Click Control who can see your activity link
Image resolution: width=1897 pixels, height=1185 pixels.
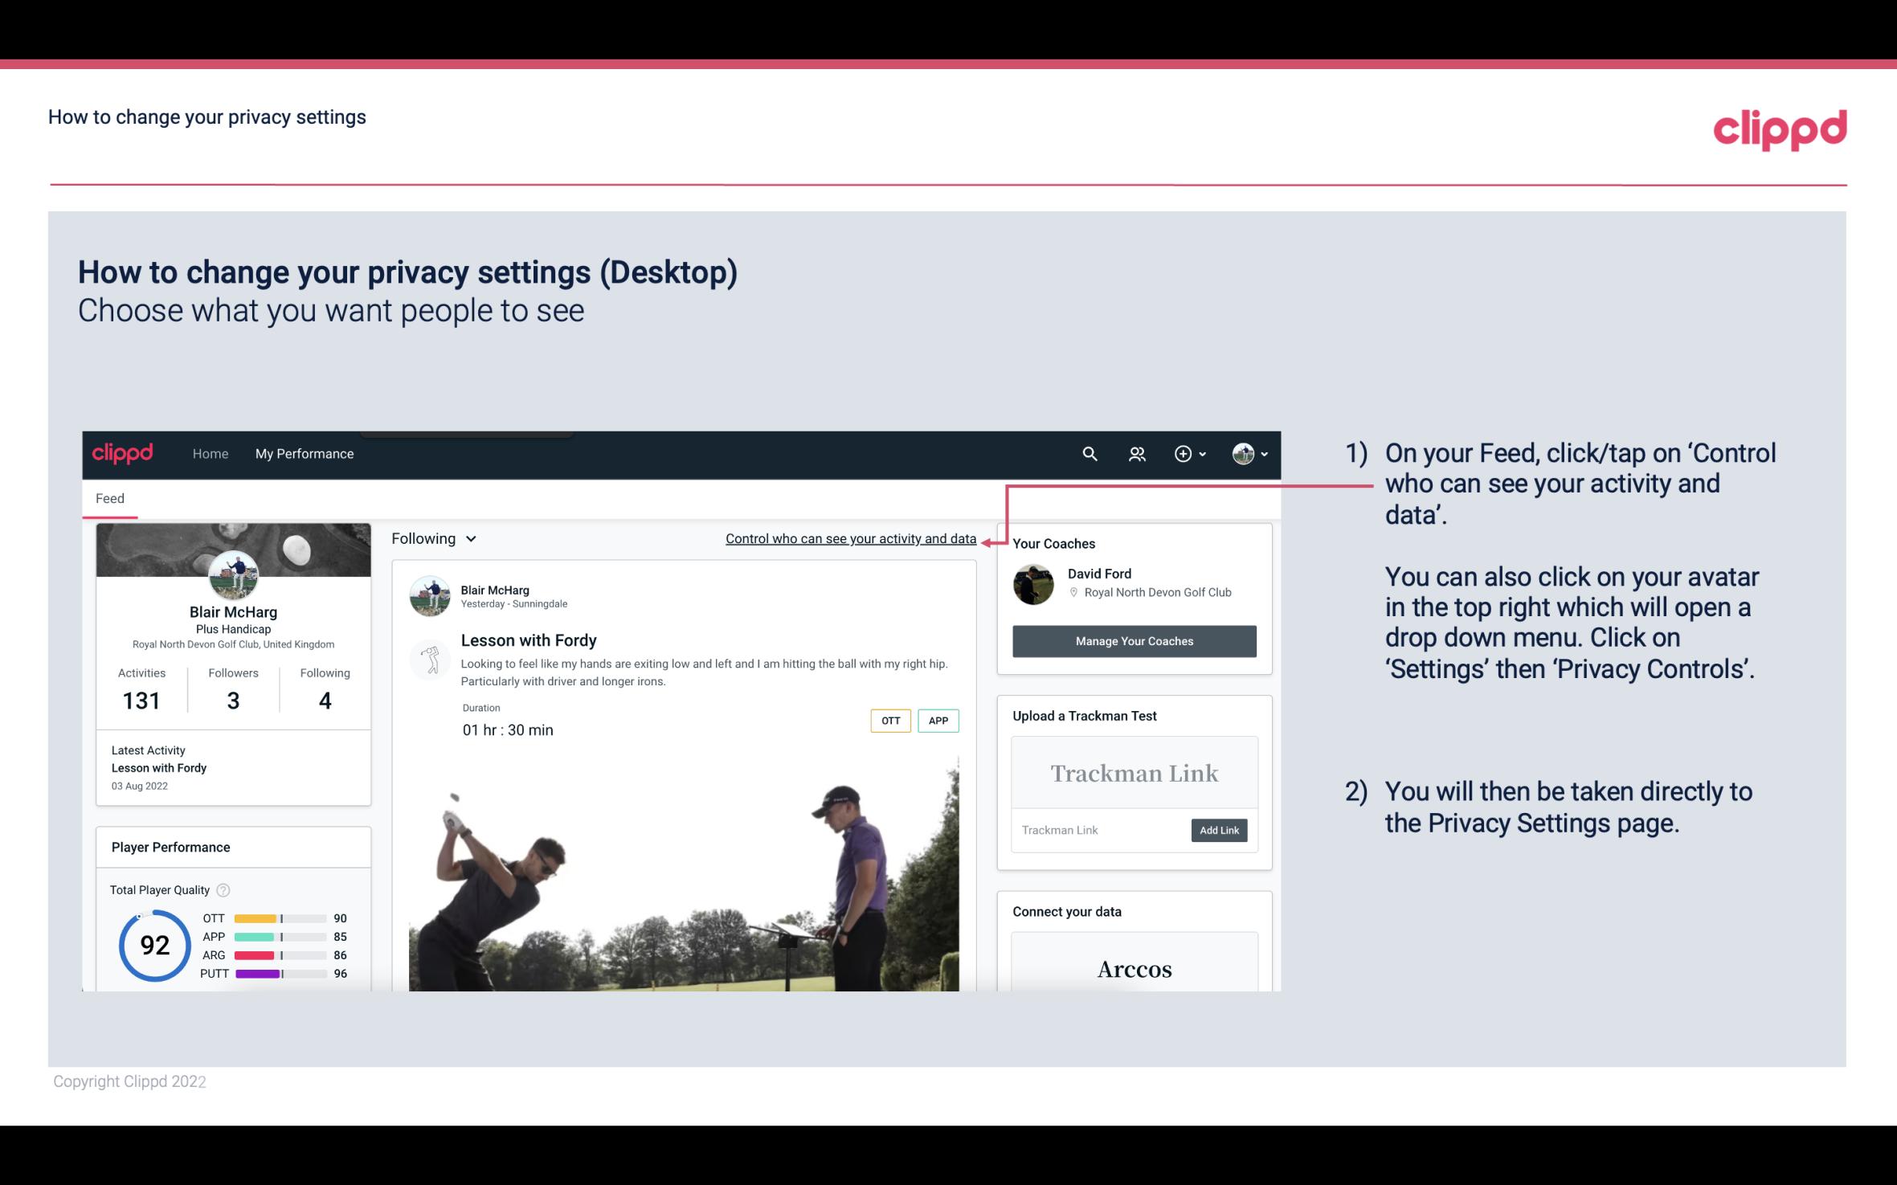(x=850, y=538)
